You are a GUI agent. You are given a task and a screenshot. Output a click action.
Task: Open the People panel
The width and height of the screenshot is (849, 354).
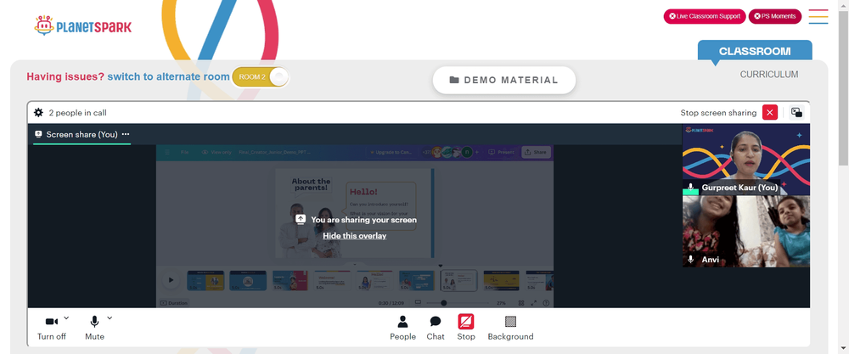coord(402,328)
